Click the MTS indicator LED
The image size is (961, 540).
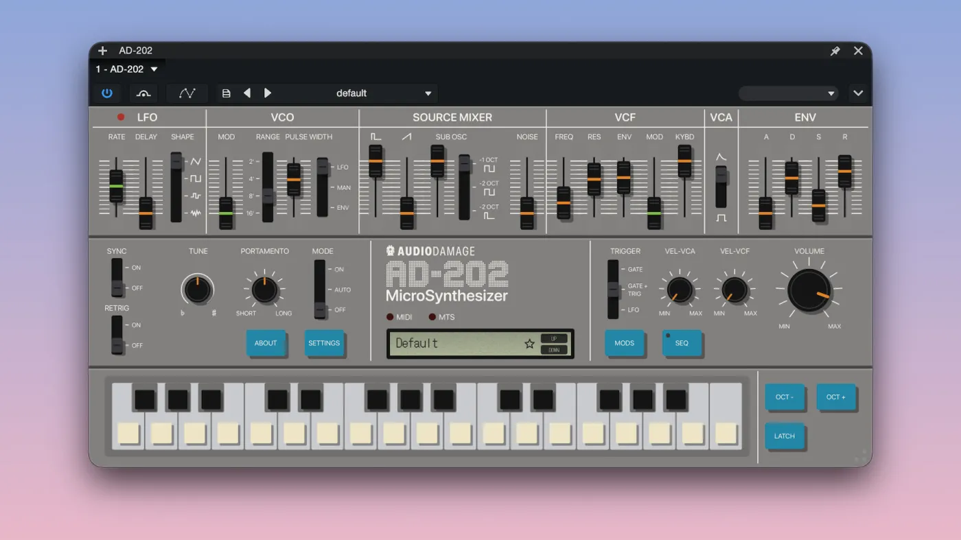click(432, 317)
